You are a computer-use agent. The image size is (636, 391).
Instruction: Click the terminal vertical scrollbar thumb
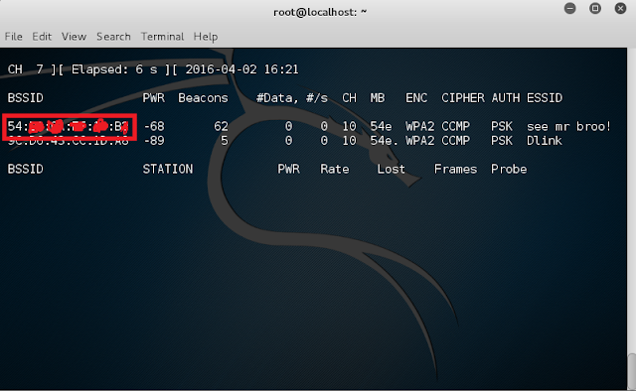coord(632,371)
